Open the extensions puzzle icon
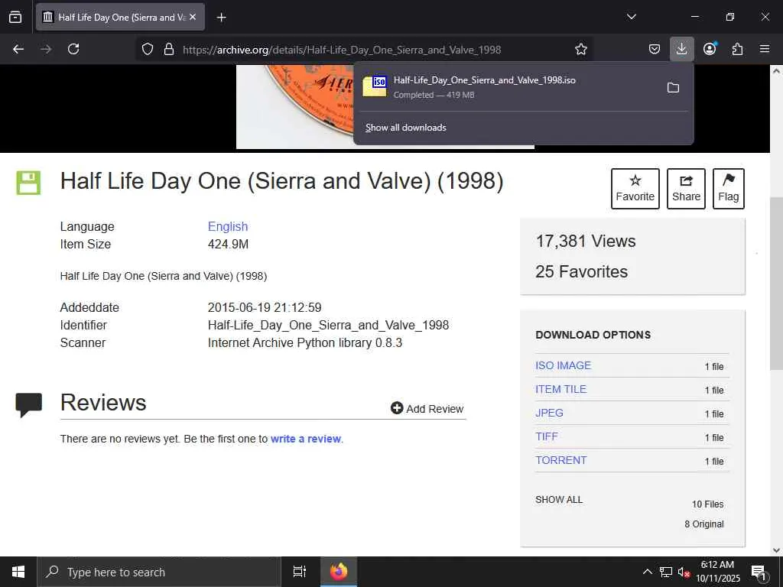This screenshot has height=587, width=783. click(x=737, y=49)
